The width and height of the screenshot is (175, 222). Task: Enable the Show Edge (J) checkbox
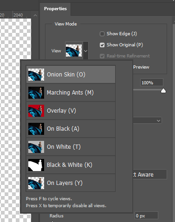click(x=102, y=34)
